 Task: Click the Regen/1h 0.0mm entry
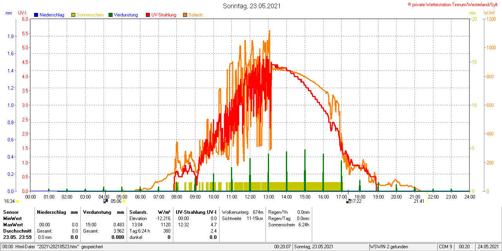click(289, 212)
